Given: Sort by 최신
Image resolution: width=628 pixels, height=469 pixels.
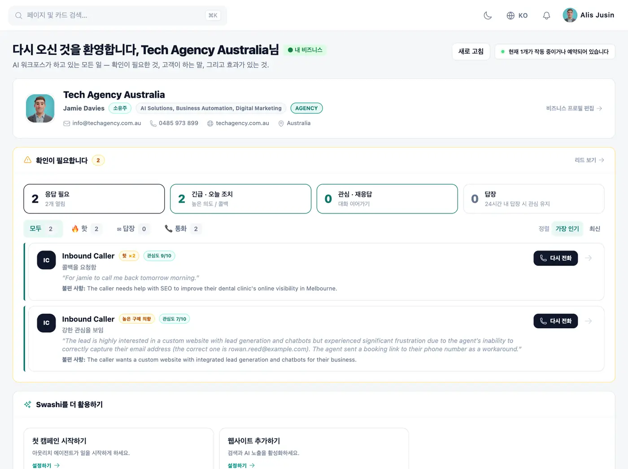Looking at the screenshot, I should point(594,229).
